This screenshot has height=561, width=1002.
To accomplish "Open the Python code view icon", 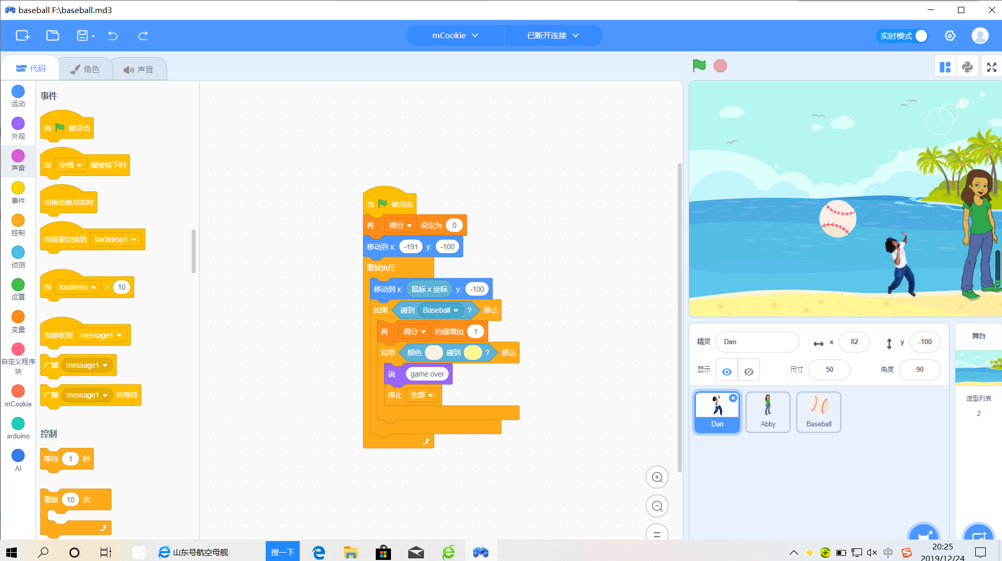I will (967, 67).
